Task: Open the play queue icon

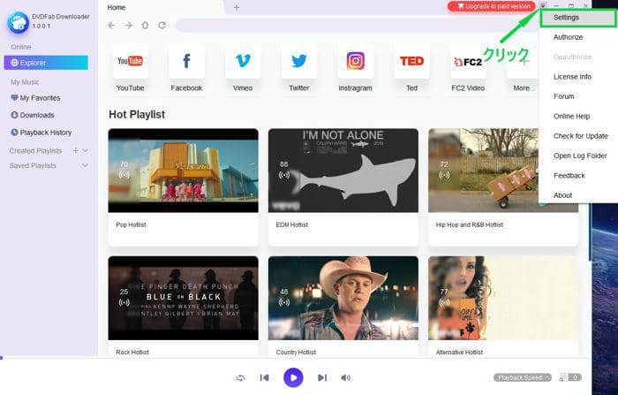Action: pyautogui.click(x=570, y=377)
